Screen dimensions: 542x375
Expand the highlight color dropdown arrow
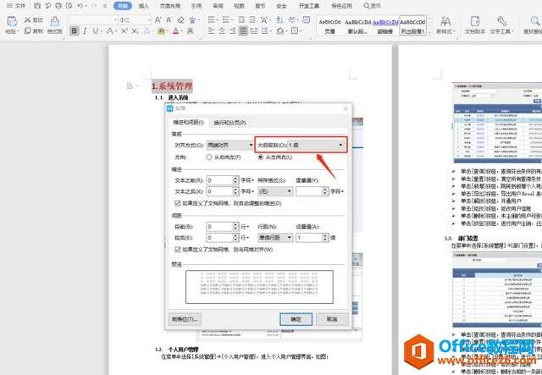(x=168, y=31)
